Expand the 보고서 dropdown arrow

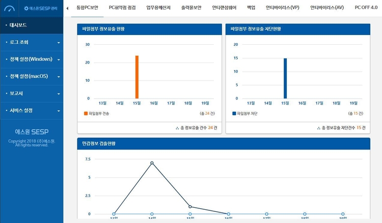(59, 94)
